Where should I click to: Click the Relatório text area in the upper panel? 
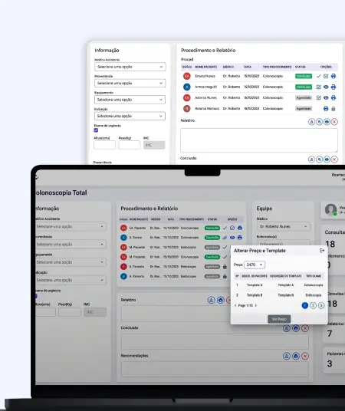259,140
